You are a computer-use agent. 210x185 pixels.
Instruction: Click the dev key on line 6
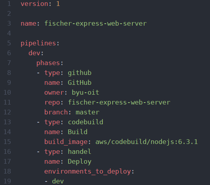(34, 53)
